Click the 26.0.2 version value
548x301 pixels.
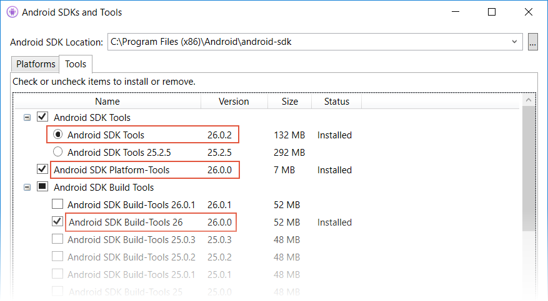coord(219,135)
